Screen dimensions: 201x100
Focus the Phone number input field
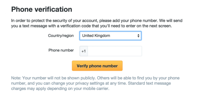[115, 51]
